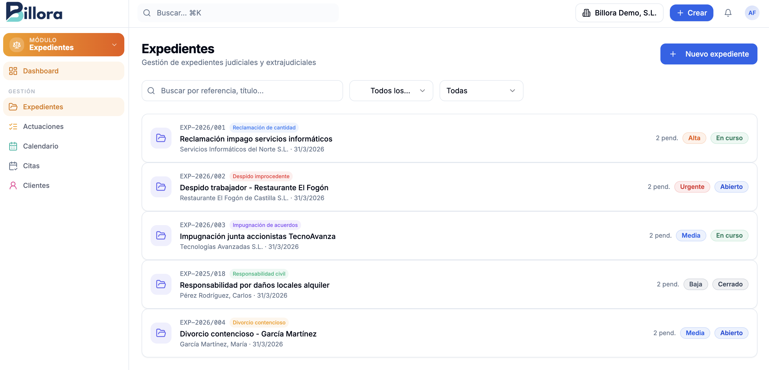Open the AF user avatar
769x370 pixels.
tap(752, 13)
